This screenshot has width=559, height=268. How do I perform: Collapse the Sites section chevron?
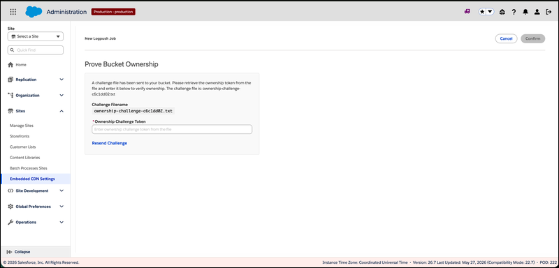pyautogui.click(x=61, y=111)
